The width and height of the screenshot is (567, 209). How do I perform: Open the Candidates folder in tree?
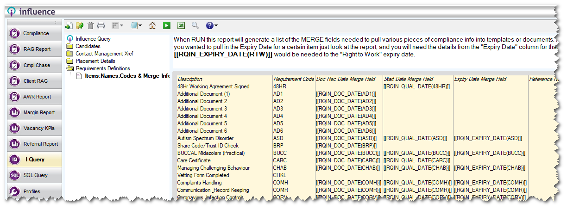(x=88, y=46)
